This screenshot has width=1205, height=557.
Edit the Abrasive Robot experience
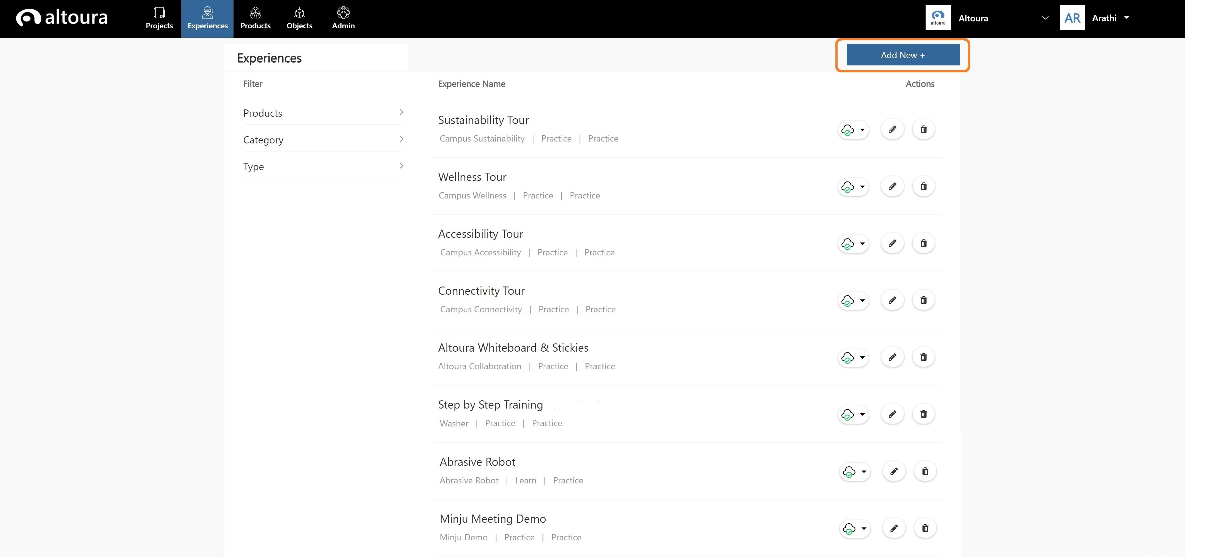tap(894, 471)
